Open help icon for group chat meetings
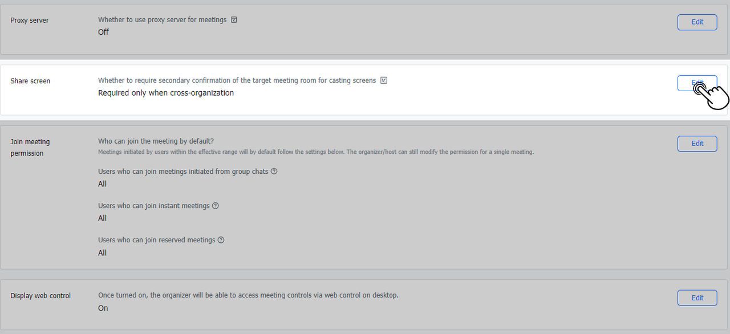Image resolution: width=730 pixels, height=334 pixels. click(274, 172)
